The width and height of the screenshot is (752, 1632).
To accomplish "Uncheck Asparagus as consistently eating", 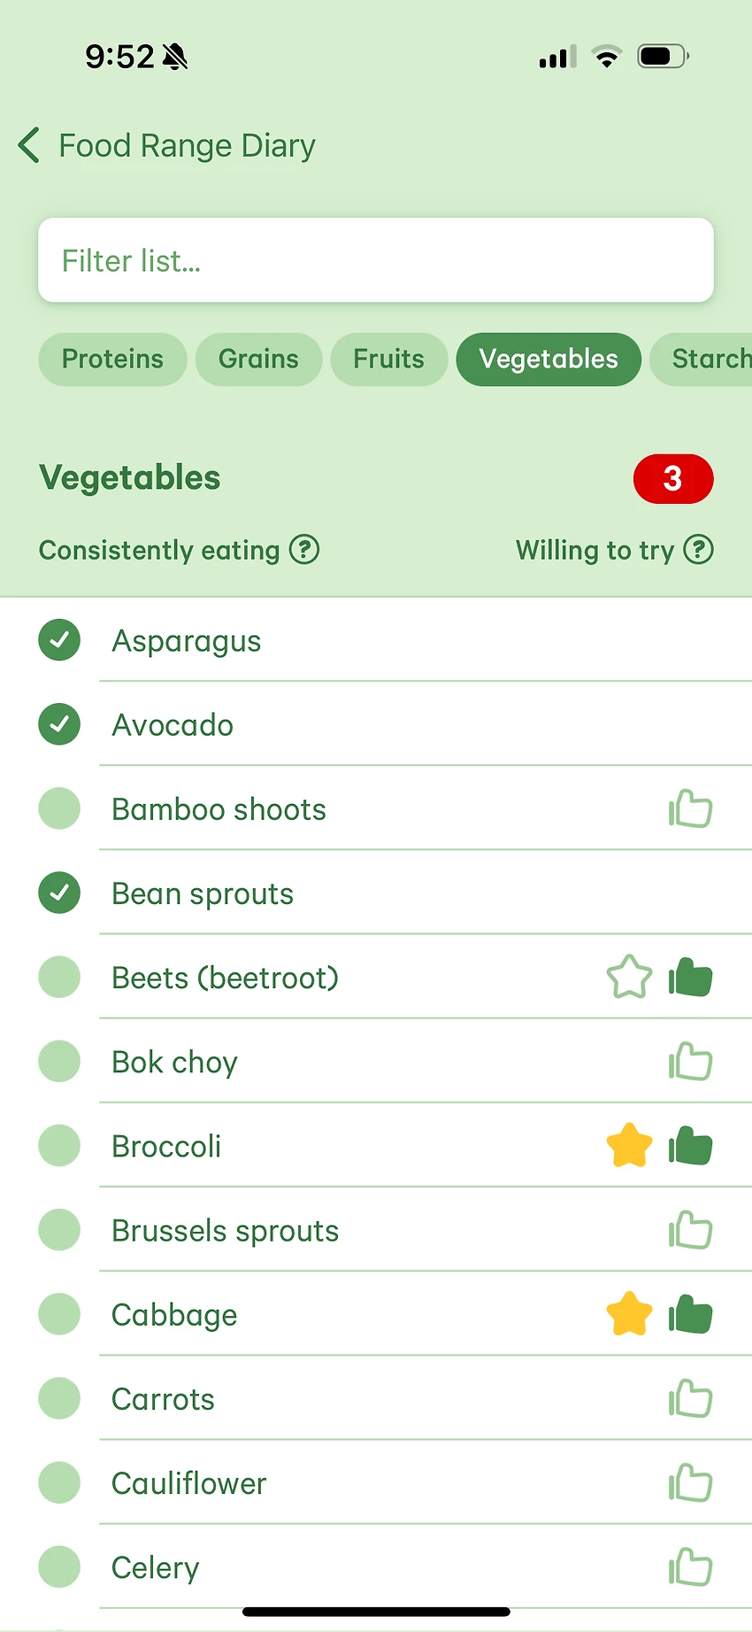I will pyautogui.click(x=59, y=640).
